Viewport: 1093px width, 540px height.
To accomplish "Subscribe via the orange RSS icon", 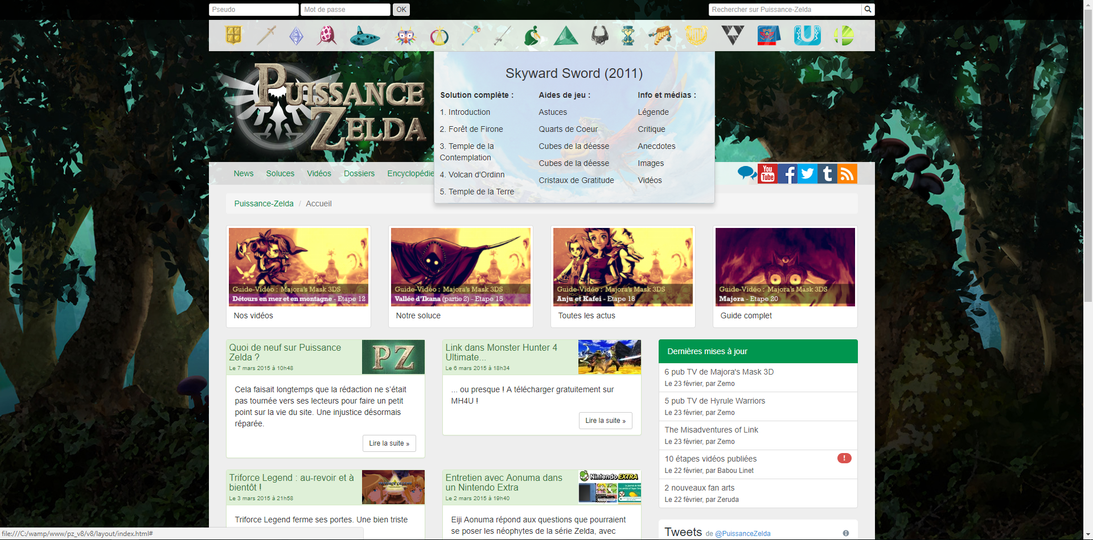I will pos(847,173).
